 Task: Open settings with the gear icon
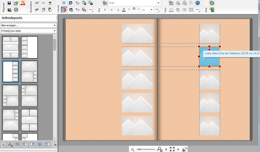pos(16,10)
